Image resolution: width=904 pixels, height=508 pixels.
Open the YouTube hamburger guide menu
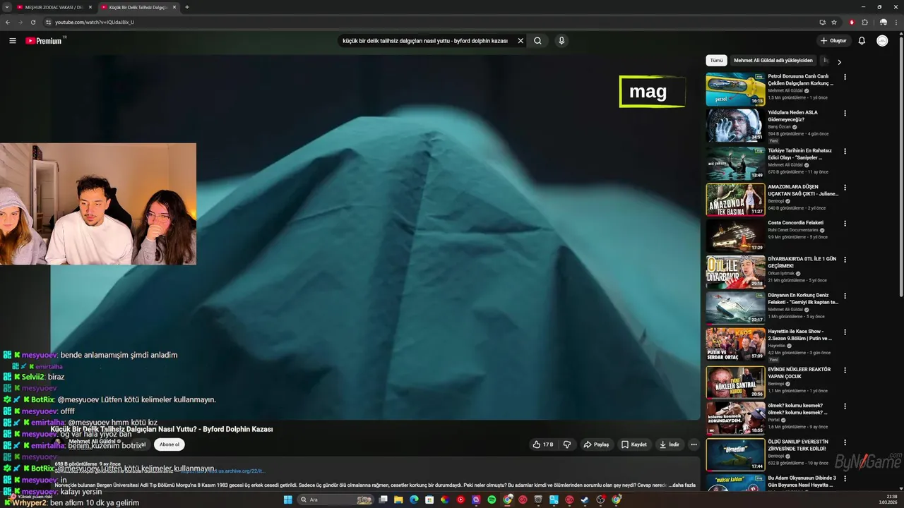coord(12,41)
